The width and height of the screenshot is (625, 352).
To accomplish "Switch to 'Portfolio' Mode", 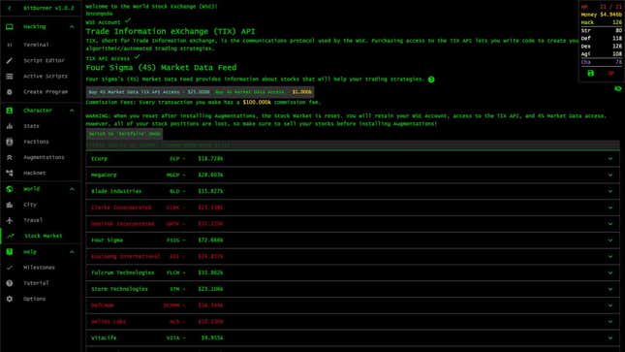I will pos(124,134).
